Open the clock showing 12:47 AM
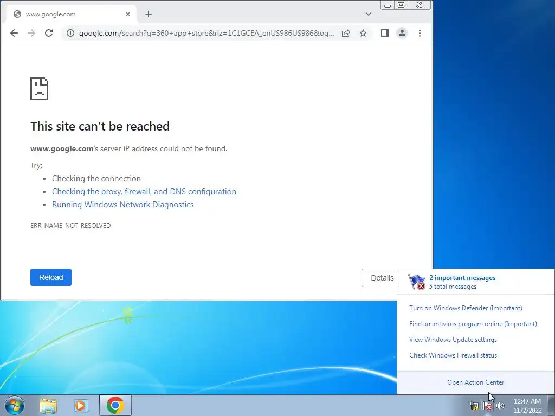The width and height of the screenshot is (555, 416). coord(527,406)
